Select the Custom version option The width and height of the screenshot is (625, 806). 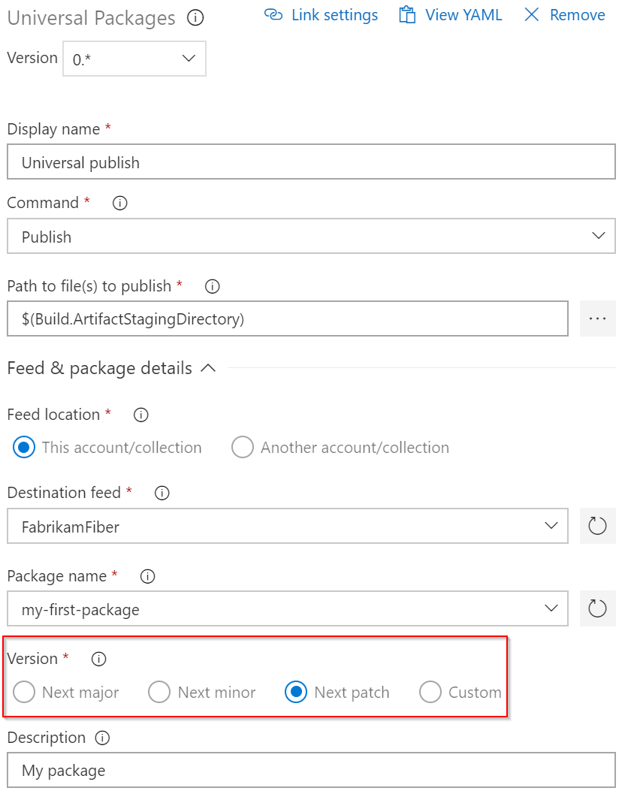[430, 692]
